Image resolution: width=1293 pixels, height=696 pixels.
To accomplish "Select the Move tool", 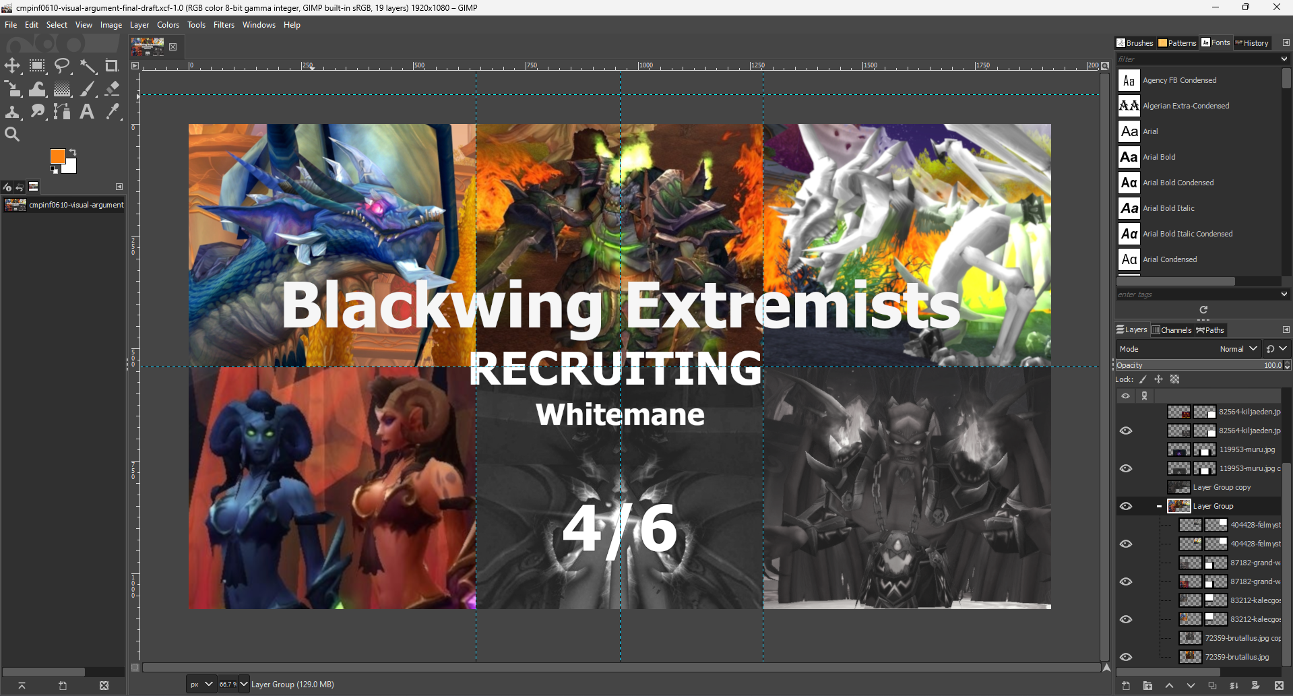I will [12, 66].
